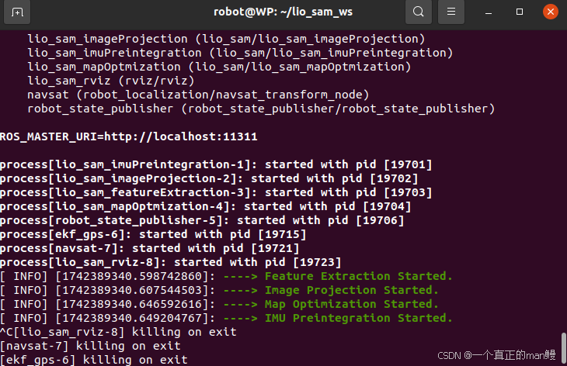The height and width of the screenshot is (366, 567).
Task: Click the ekf_gps-6 started process line
Action: point(153,234)
